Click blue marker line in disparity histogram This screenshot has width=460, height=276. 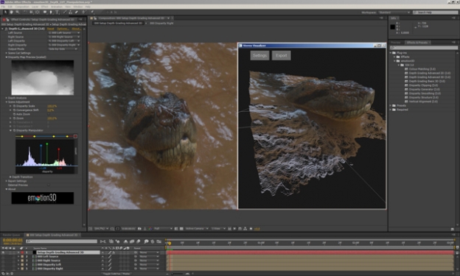(x=41, y=155)
